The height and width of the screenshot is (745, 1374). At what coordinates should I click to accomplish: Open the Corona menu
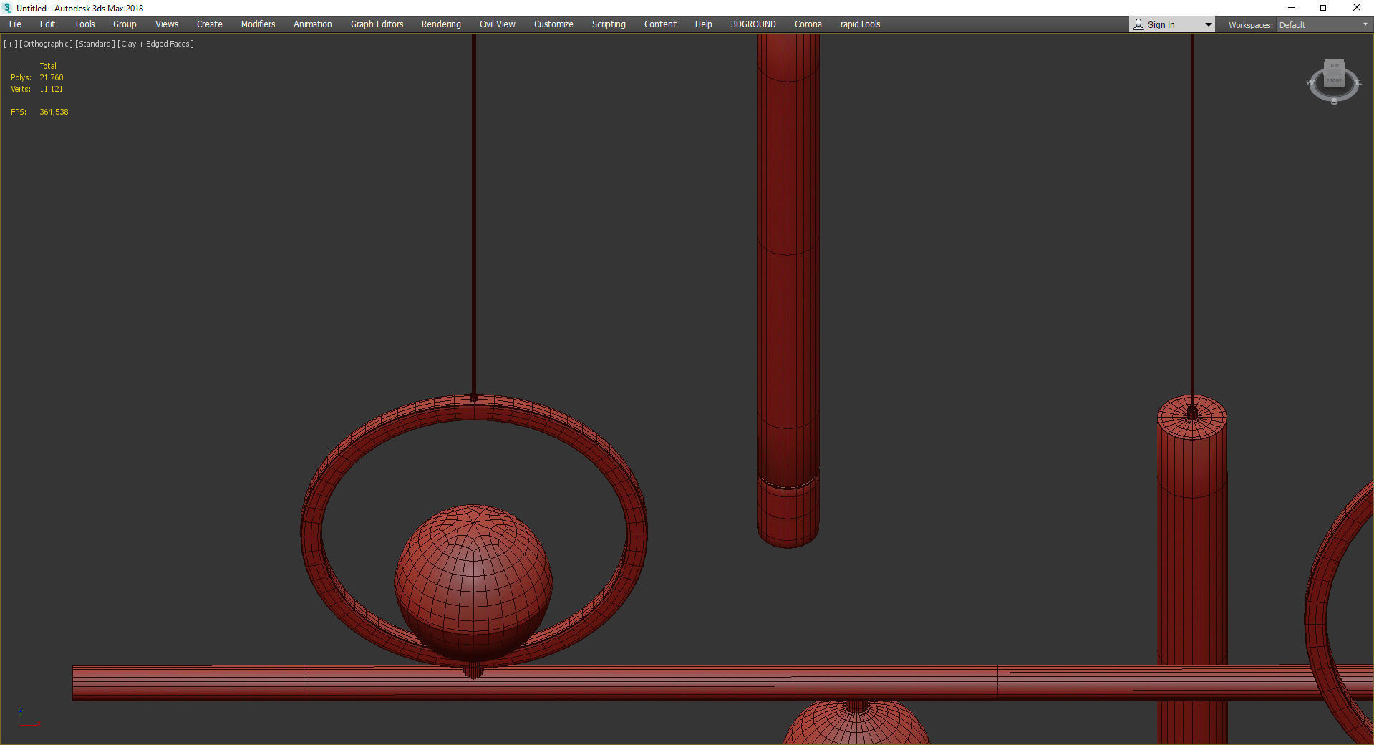pos(808,24)
